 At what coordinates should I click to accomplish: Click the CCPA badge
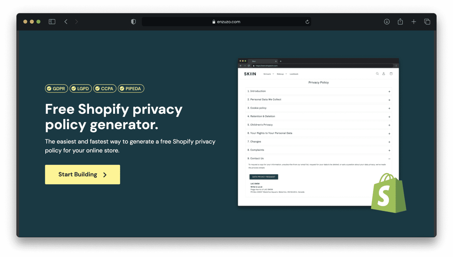[x=105, y=89]
